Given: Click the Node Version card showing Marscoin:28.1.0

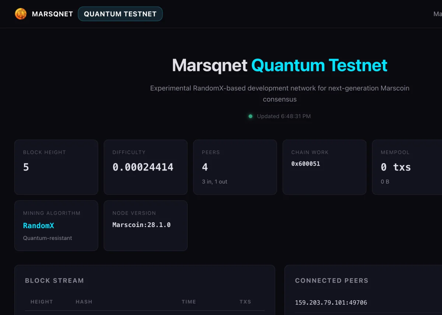Looking at the screenshot, I should (145, 225).
